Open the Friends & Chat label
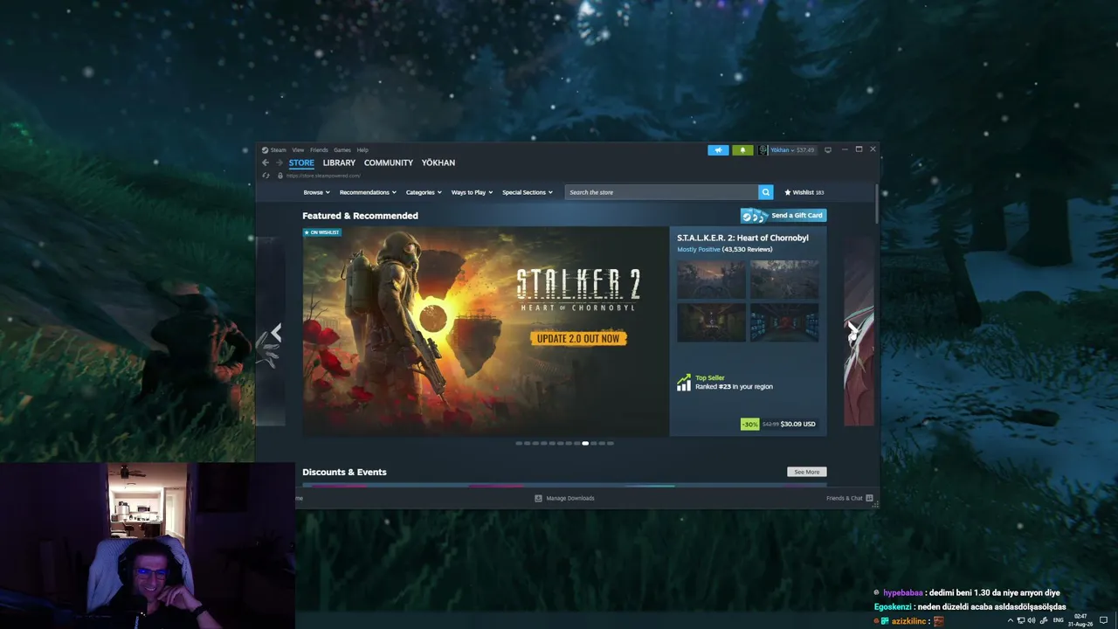Image resolution: width=1118 pixels, height=629 pixels. pyautogui.click(x=845, y=498)
